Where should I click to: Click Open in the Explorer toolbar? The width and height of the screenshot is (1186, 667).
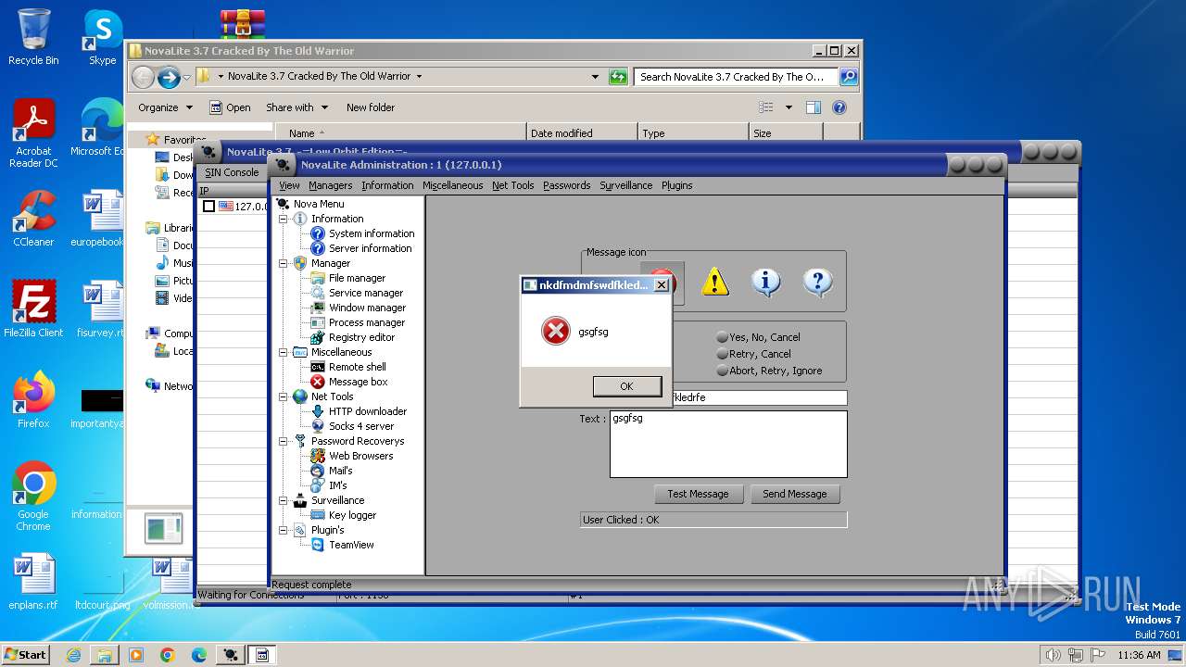pyautogui.click(x=230, y=107)
